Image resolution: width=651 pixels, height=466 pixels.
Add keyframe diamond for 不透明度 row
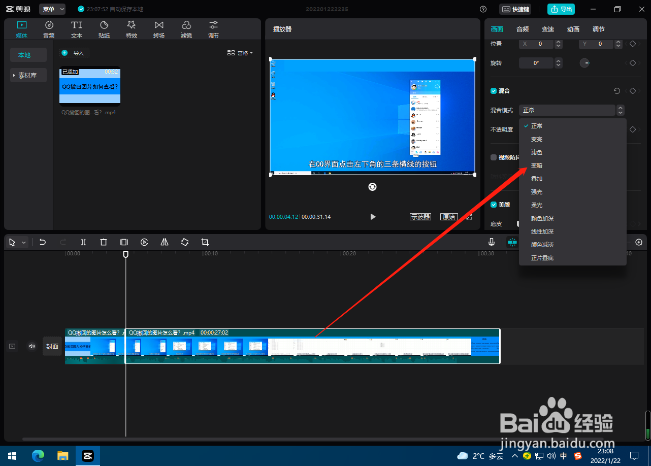pyautogui.click(x=633, y=129)
